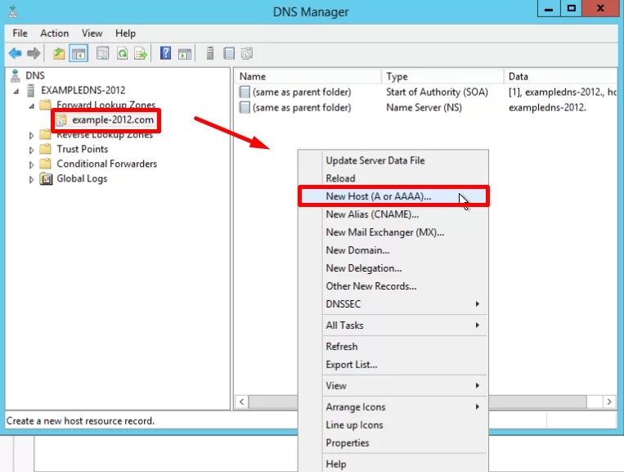Expand the Trust Points tree node
The width and height of the screenshot is (624, 472).
click(x=32, y=150)
